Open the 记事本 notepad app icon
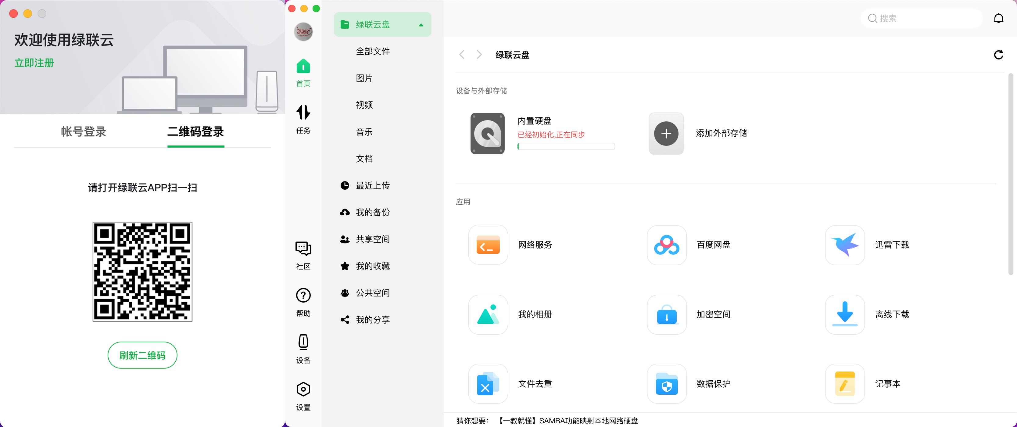Viewport: 1017px width, 427px height. click(844, 384)
